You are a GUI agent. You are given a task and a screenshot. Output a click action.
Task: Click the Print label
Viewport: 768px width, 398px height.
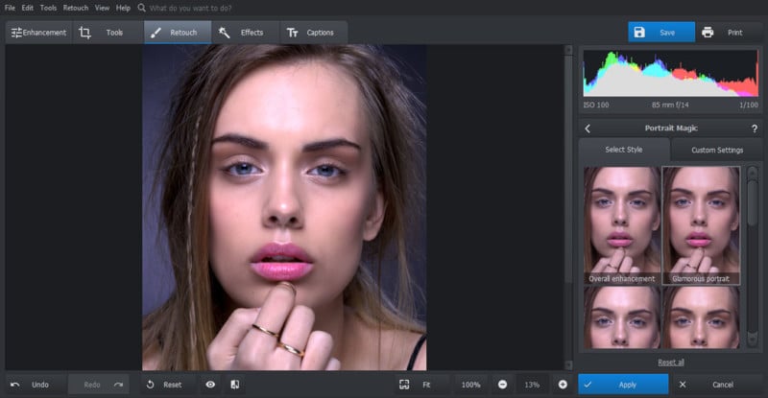click(x=734, y=33)
